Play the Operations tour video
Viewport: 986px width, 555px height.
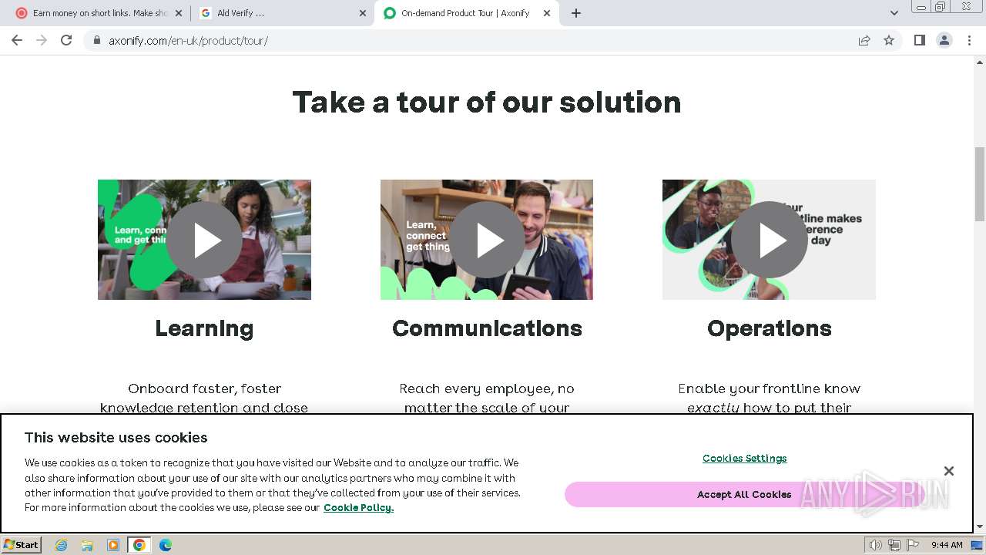[769, 240]
